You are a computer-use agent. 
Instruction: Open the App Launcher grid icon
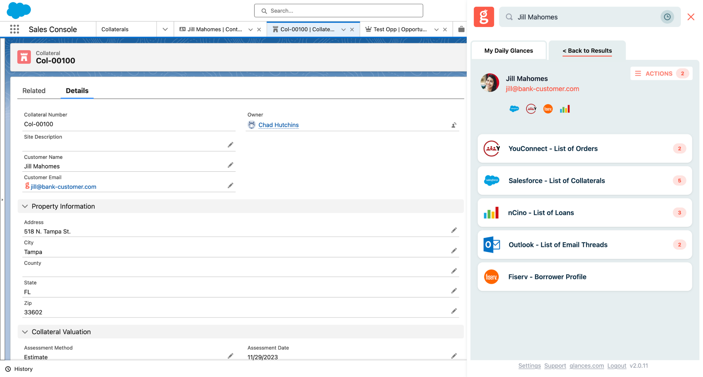14,29
